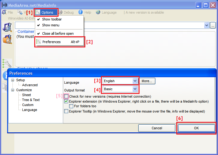Click the Help menu info icon

[x=80, y=12]
